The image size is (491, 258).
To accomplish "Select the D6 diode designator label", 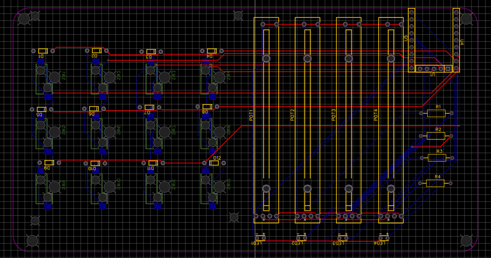I will tap(92, 114).
